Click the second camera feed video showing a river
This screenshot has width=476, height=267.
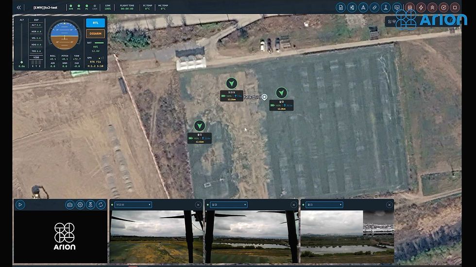click(x=252, y=237)
